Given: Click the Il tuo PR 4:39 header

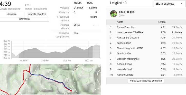Looking at the screenshot, I should (127, 12).
